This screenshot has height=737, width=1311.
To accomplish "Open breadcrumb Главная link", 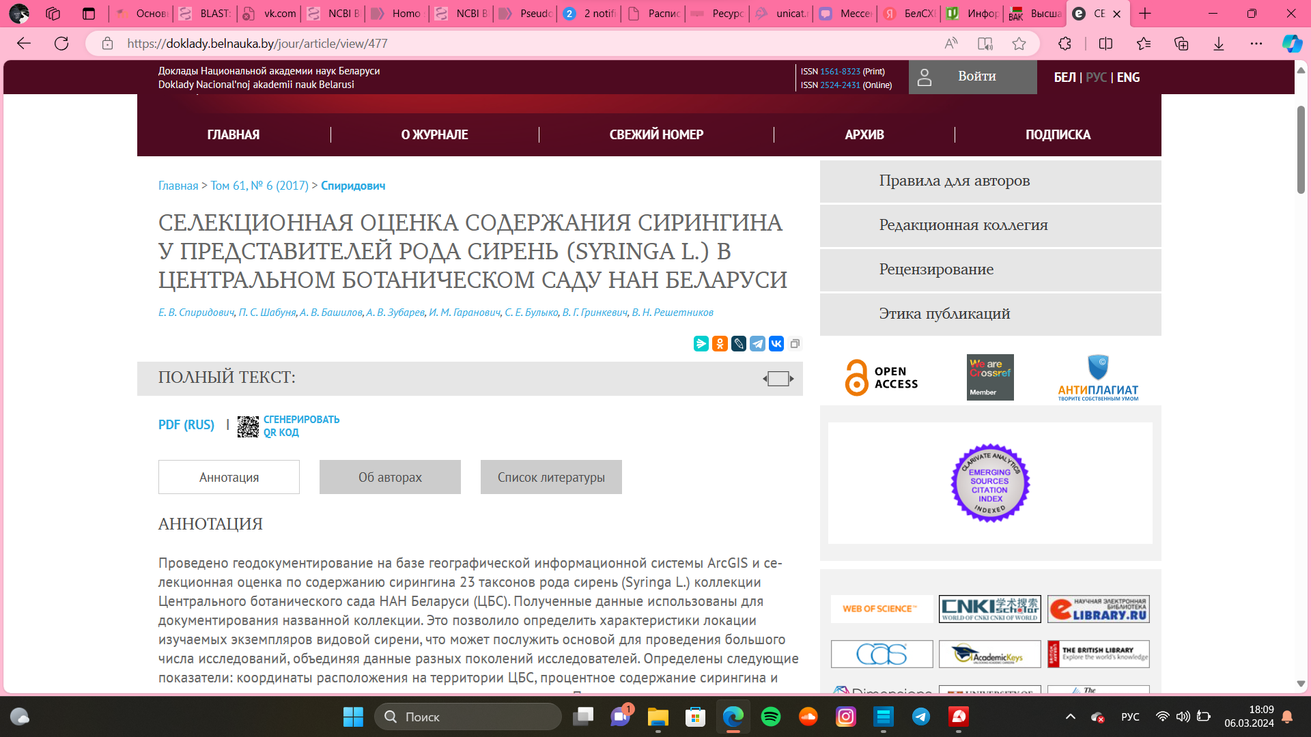I will (178, 186).
